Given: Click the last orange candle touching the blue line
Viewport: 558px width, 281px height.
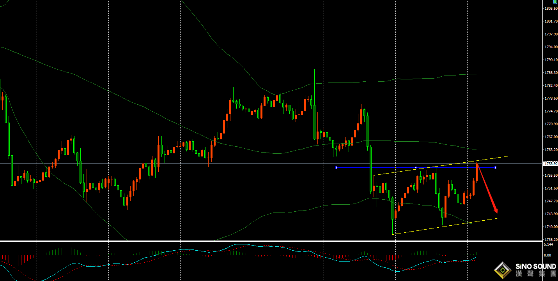Looking at the screenshot, I should pos(477,172).
